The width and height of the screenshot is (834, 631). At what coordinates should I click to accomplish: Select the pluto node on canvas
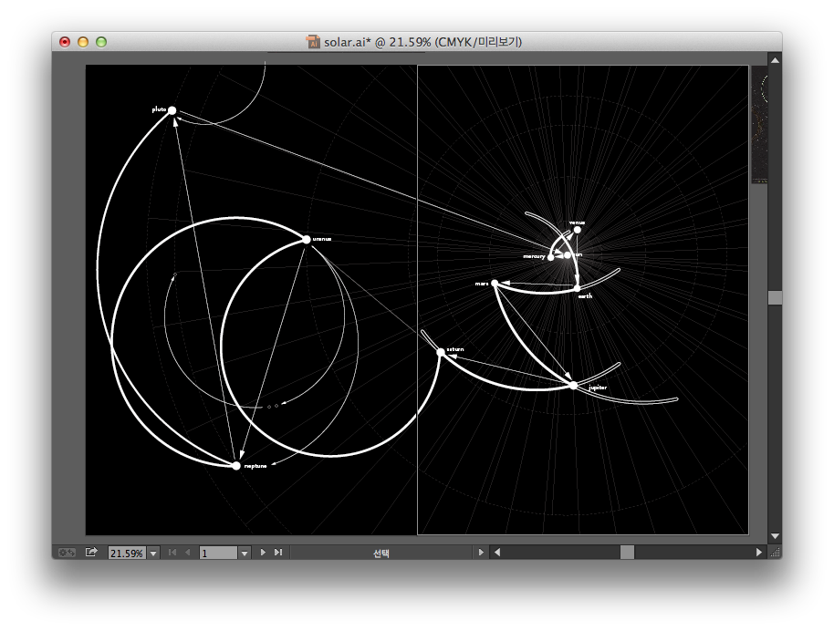click(172, 110)
